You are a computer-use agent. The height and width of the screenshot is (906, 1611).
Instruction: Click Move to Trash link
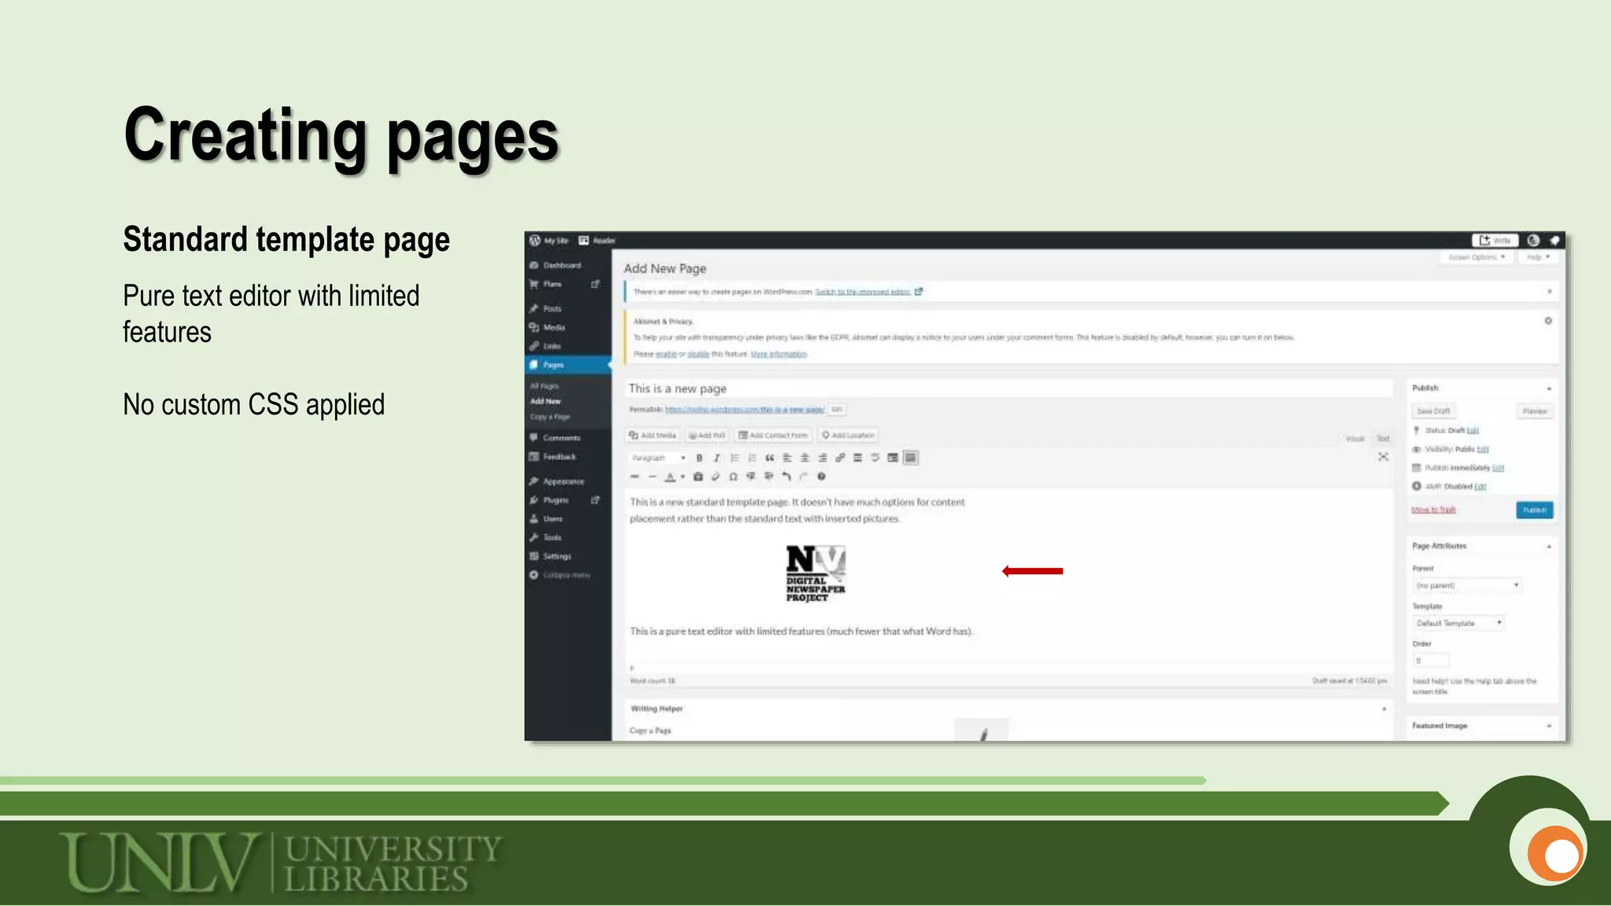point(1433,510)
